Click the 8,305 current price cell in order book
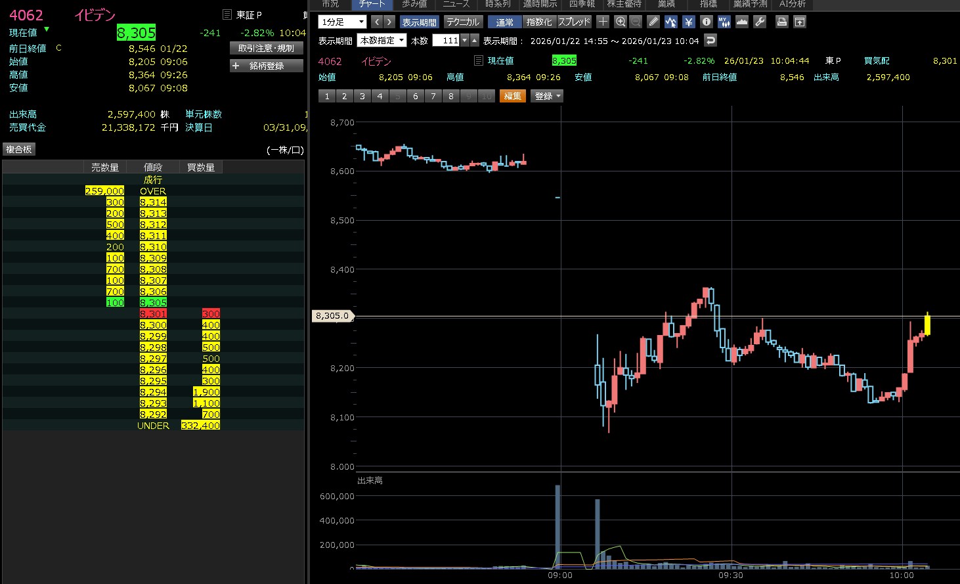The image size is (960, 584). point(153,303)
